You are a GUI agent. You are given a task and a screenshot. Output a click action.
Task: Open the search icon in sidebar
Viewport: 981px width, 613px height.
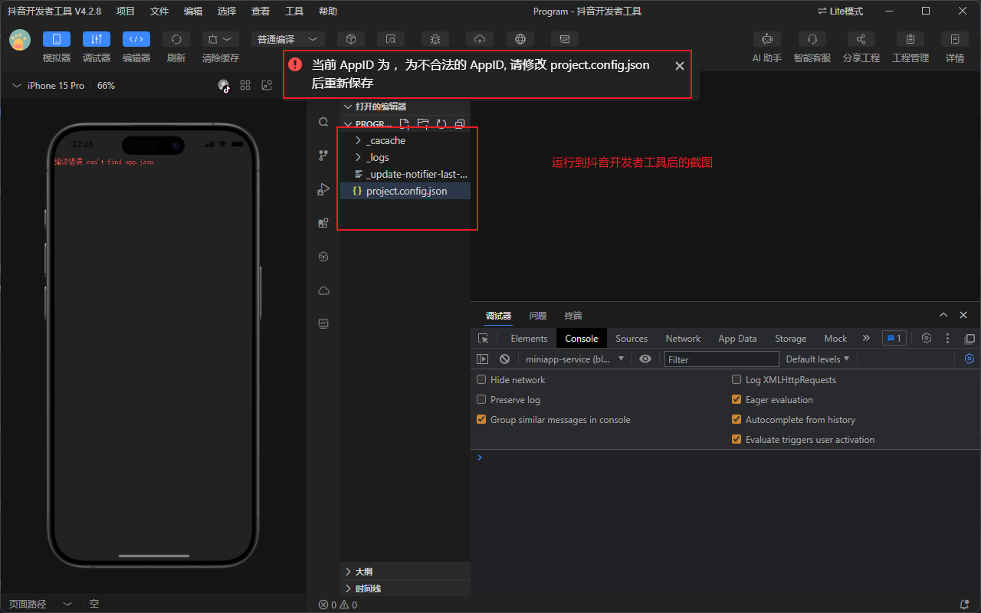[x=323, y=122]
